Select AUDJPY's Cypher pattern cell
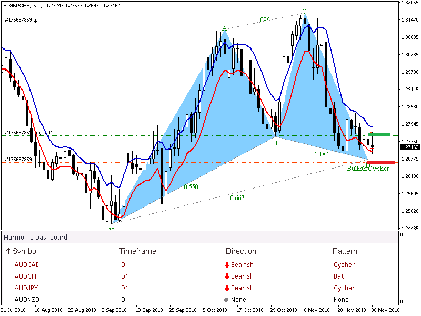421x316 pixels. tap(344, 288)
